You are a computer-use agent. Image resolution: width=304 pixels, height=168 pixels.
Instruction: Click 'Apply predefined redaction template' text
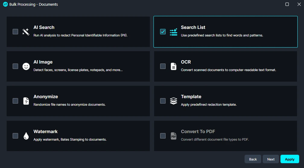(209, 104)
